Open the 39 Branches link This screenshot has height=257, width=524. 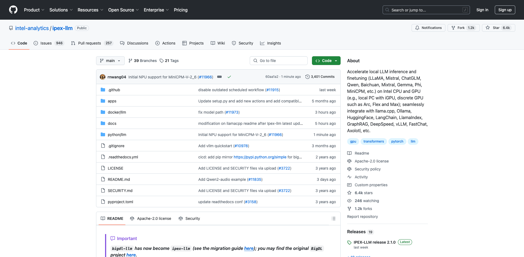point(142,61)
